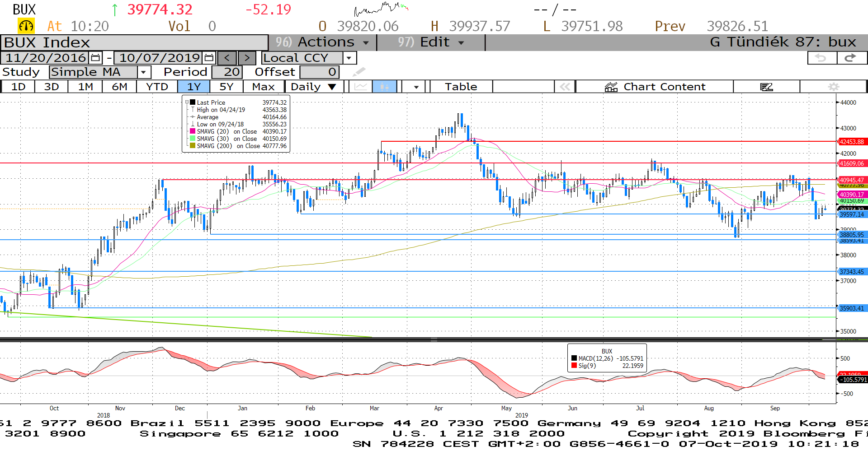
Task: Click the 40945.47 red price level label
Action: (852, 180)
